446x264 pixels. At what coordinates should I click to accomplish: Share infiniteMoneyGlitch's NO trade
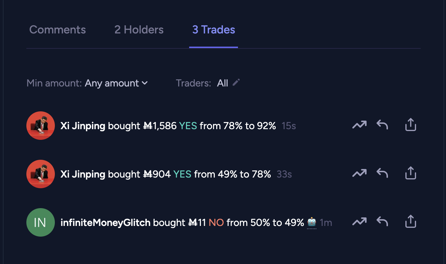click(x=411, y=222)
